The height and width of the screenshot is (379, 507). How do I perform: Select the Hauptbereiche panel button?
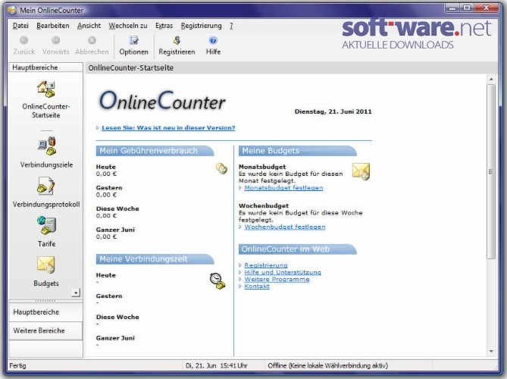click(45, 312)
